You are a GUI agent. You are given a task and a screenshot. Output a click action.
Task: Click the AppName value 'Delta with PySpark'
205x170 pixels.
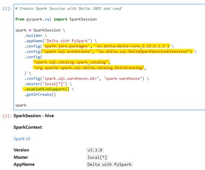pyautogui.click(x=109, y=164)
